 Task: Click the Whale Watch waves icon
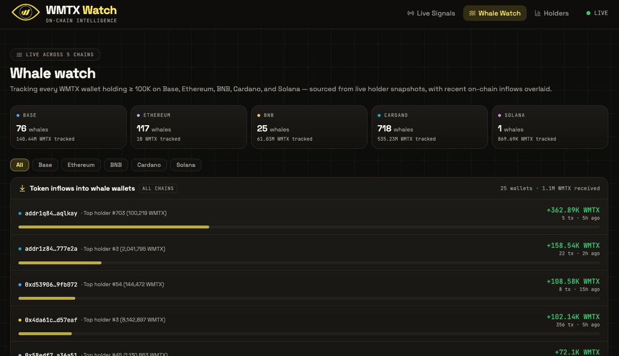[472, 13]
